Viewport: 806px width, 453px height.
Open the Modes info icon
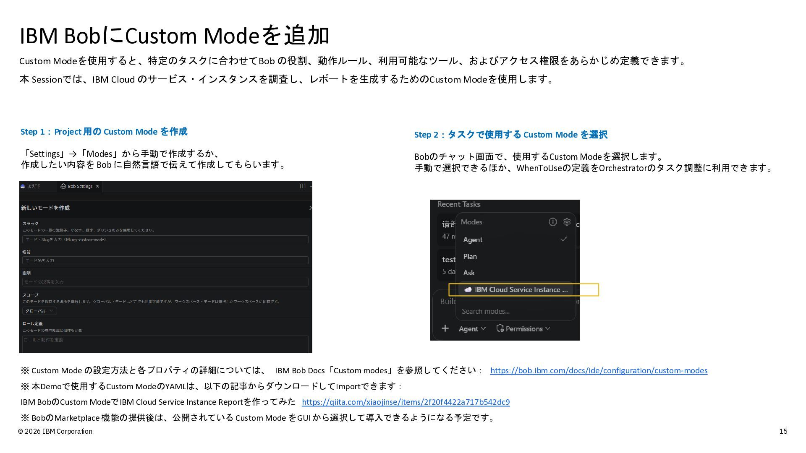[552, 222]
